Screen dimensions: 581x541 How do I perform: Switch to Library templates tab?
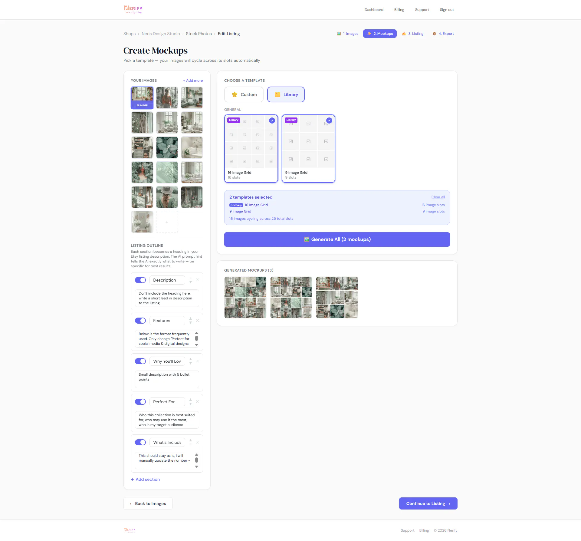pyautogui.click(x=286, y=94)
